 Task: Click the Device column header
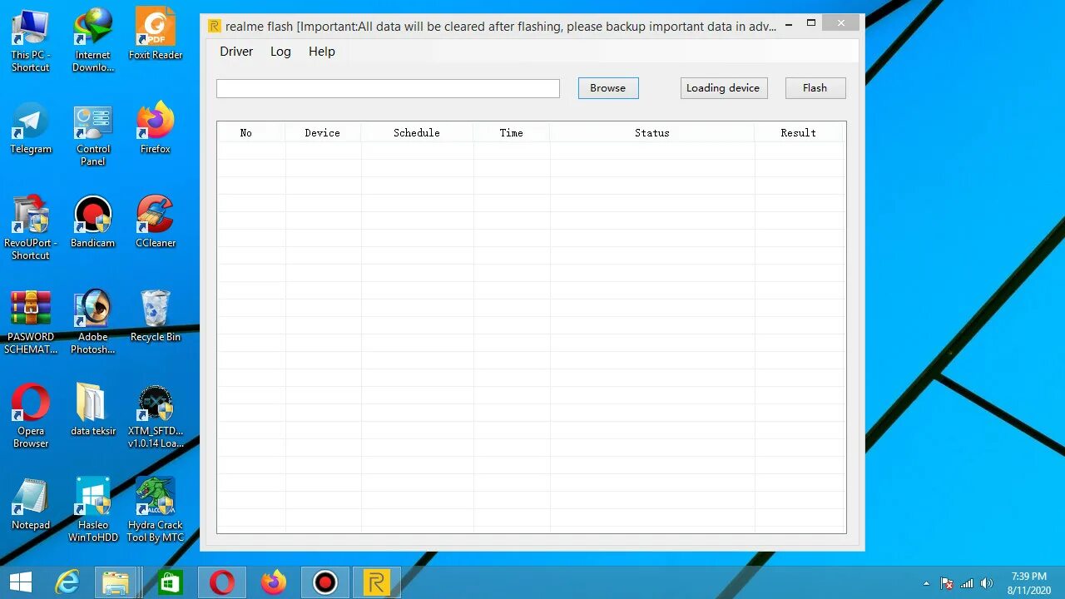323,132
